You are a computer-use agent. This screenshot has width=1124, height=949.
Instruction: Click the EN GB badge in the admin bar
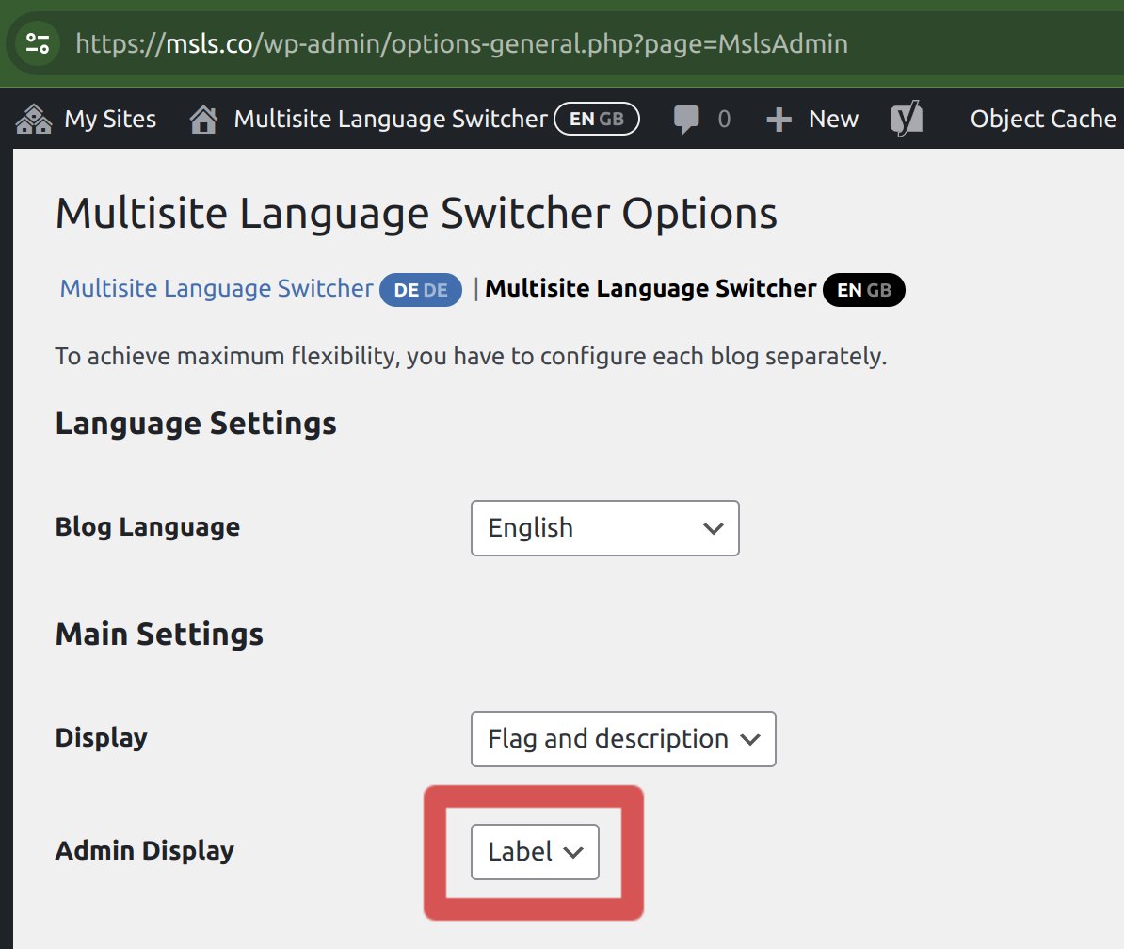click(x=597, y=119)
